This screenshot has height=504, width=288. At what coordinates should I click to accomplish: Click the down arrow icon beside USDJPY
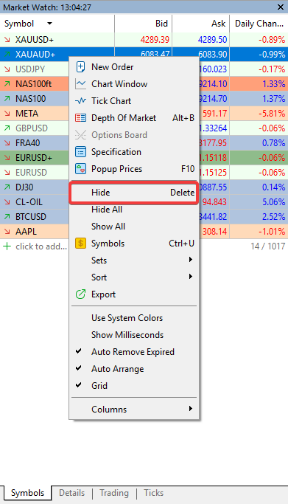[7, 69]
